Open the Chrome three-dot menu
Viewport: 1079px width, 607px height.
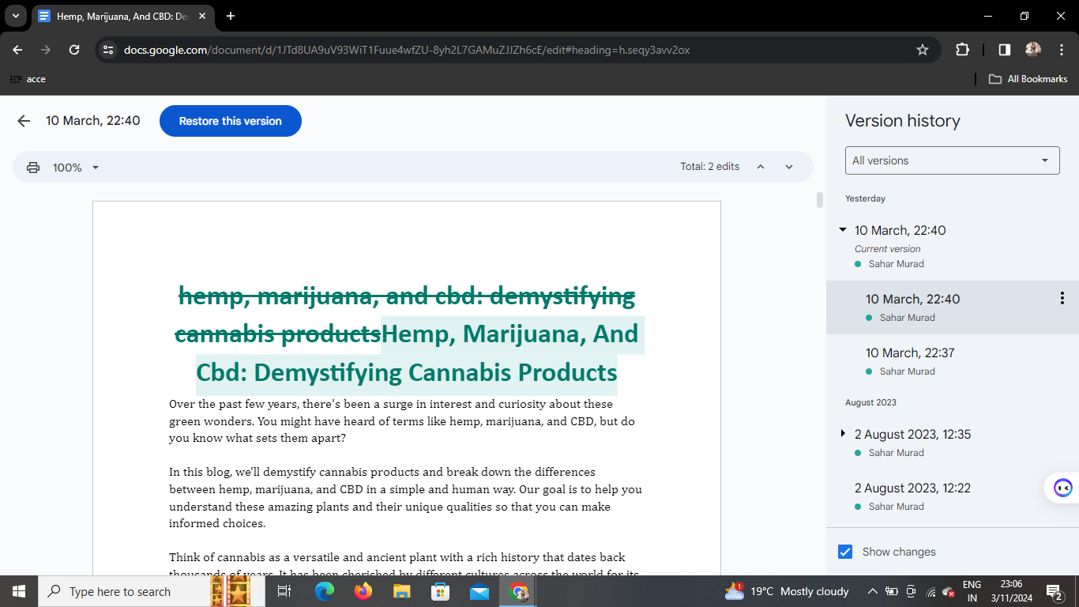click(x=1060, y=50)
